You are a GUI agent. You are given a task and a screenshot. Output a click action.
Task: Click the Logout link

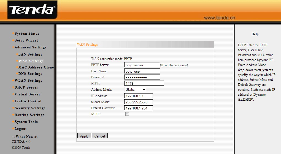coord(21,129)
